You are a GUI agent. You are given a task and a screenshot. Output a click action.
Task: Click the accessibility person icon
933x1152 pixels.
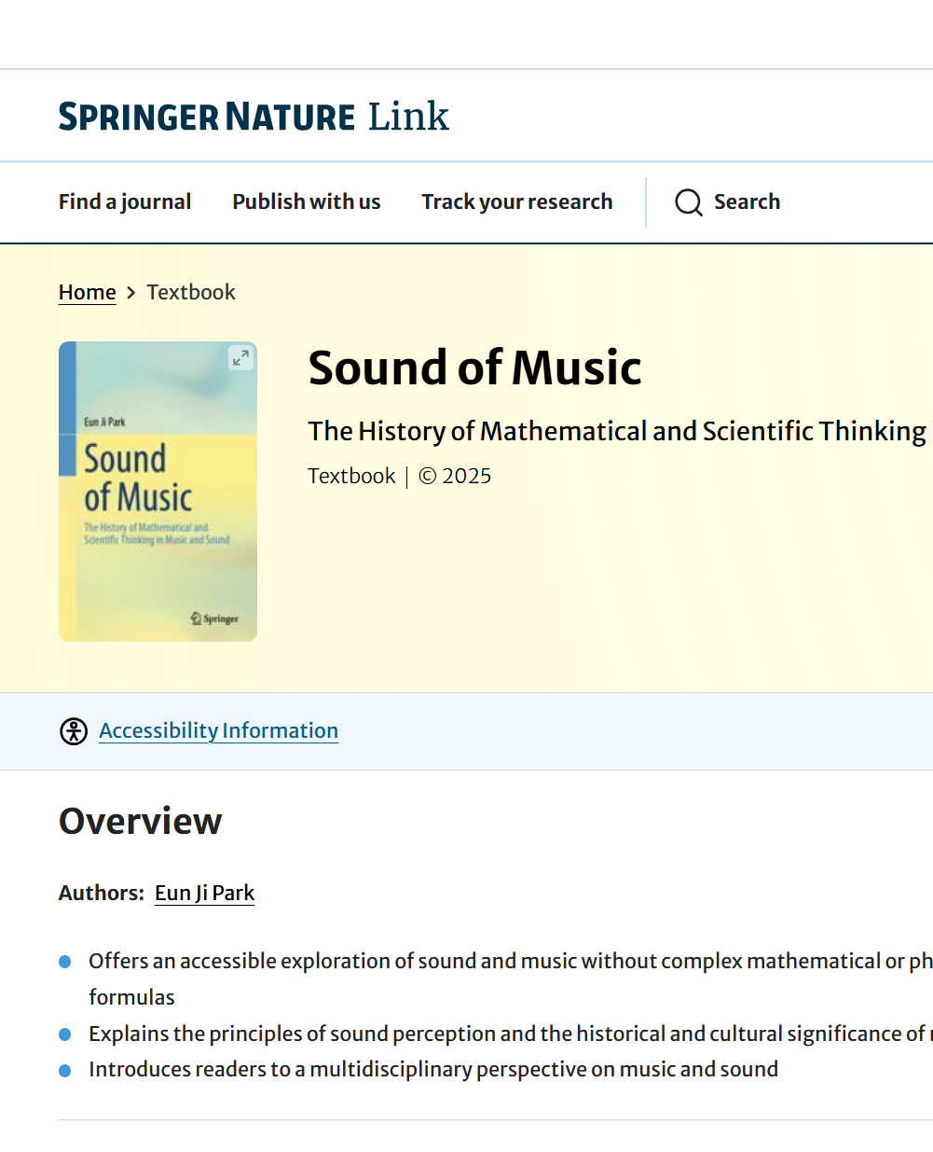point(74,731)
